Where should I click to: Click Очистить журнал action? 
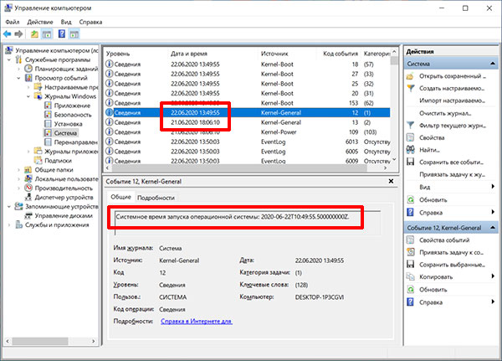point(445,113)
